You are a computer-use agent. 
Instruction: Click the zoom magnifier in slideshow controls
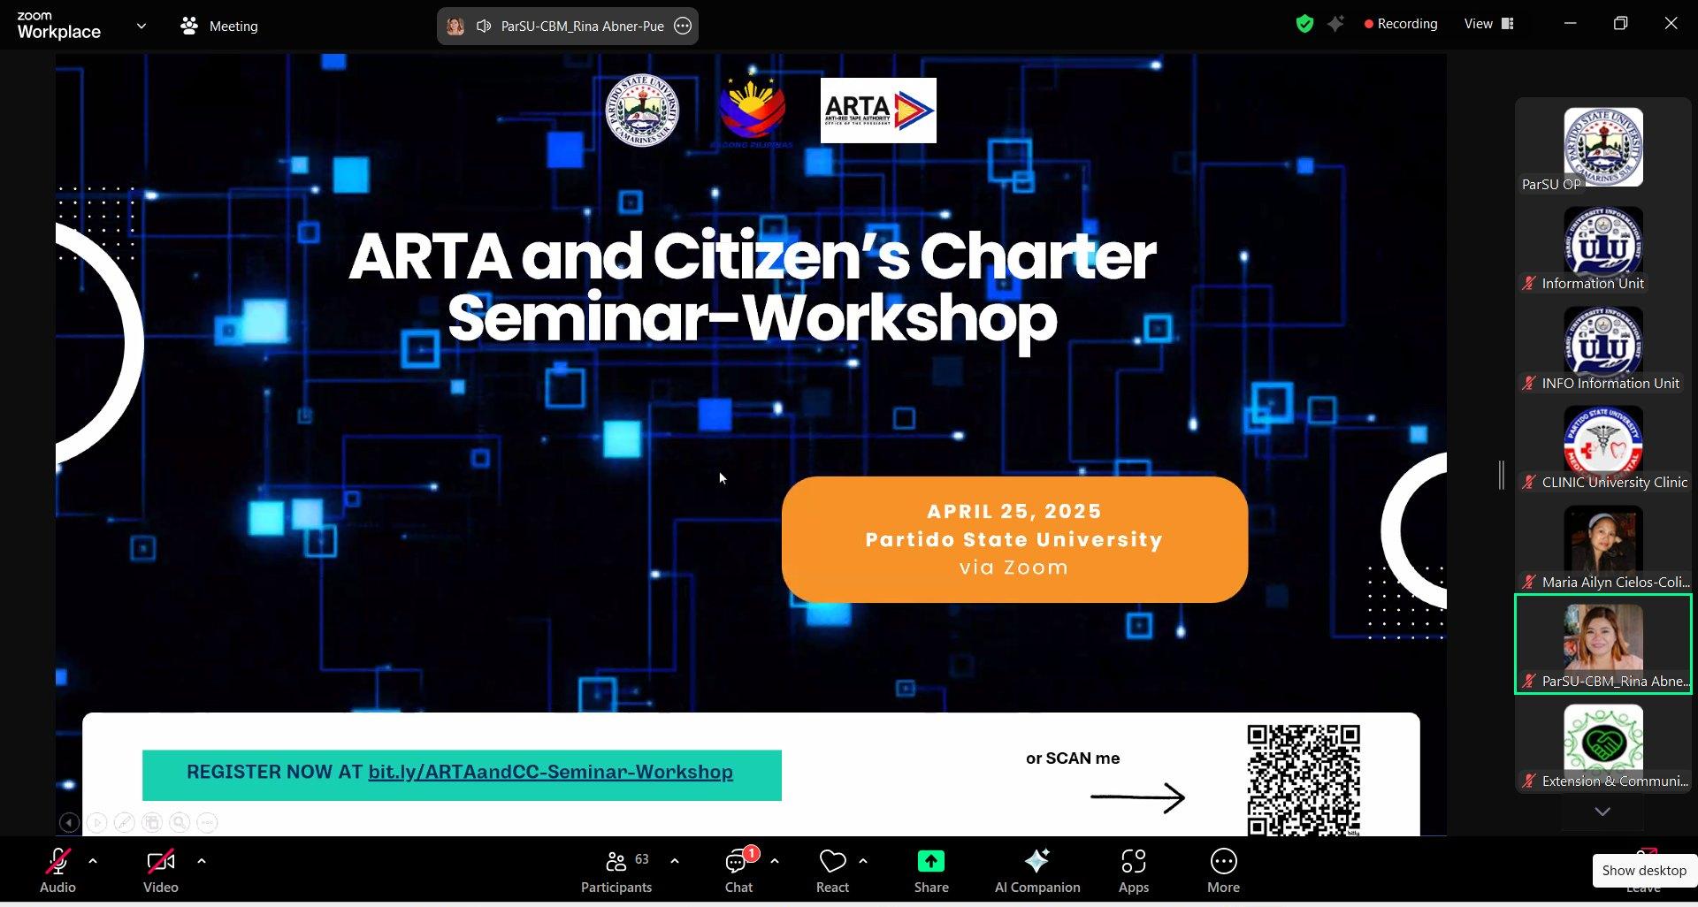pos(180,823)
